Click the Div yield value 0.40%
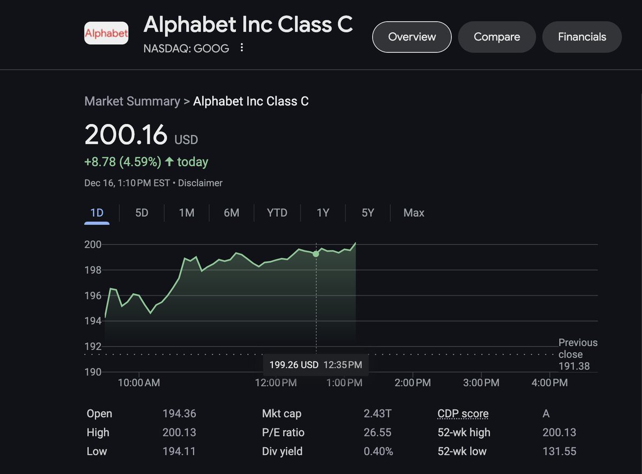 click(379, 451)
